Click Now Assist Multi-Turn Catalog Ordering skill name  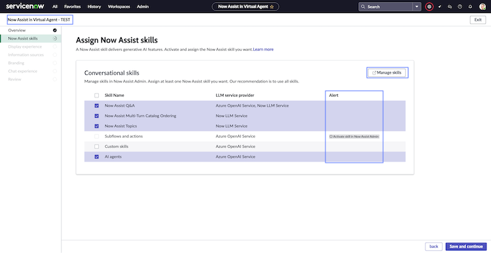click(140, 116)
